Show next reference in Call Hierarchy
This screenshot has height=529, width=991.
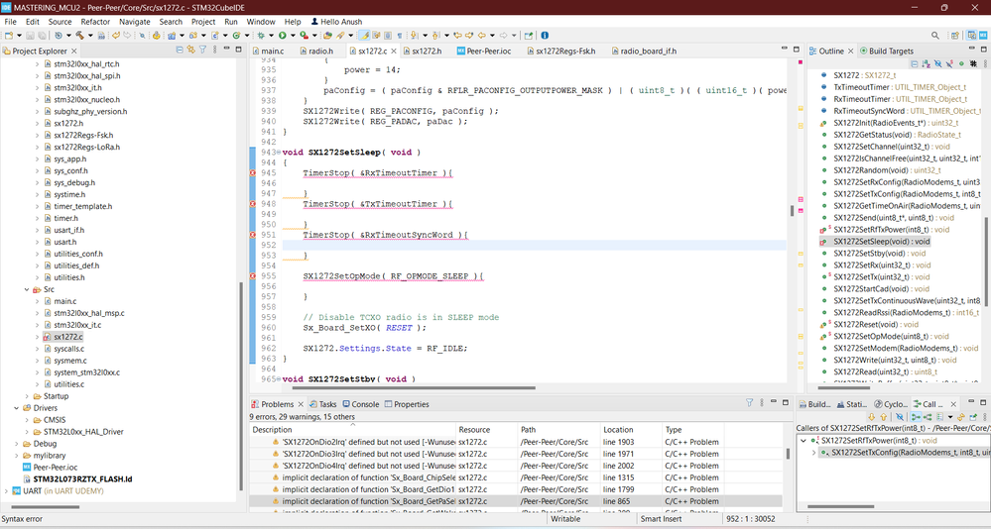pyautogui.click(x=872, y=417)
